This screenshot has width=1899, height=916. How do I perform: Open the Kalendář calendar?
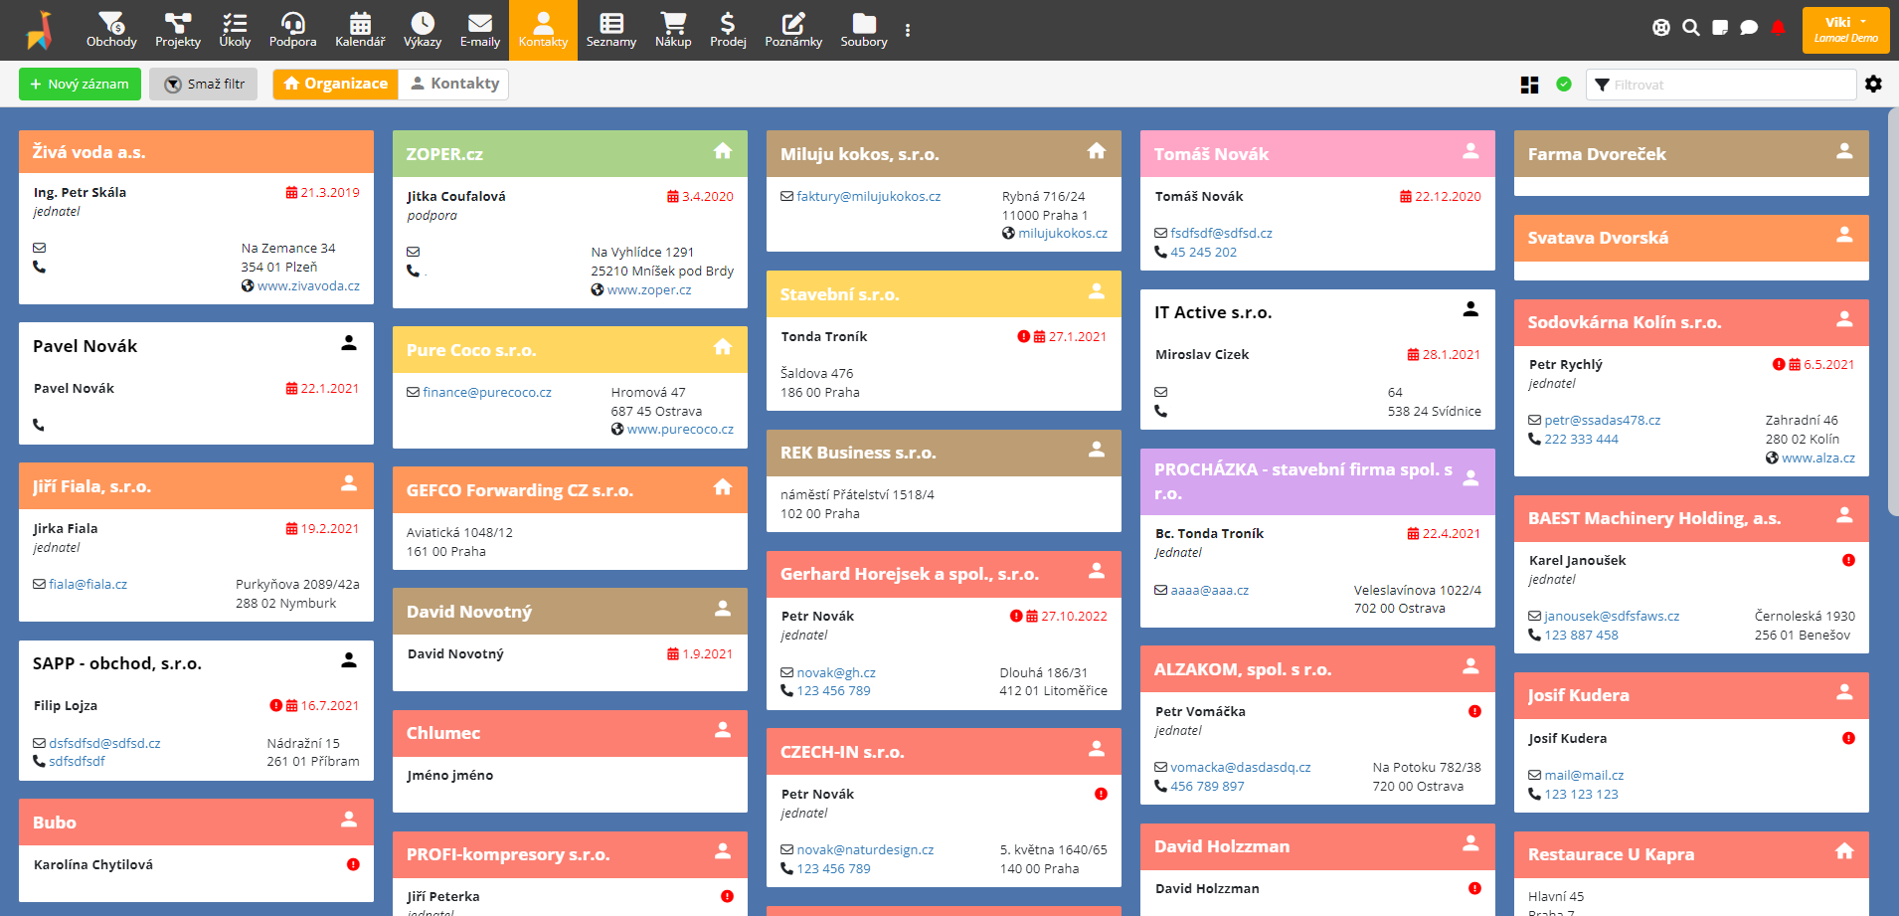tap(360, 30)
